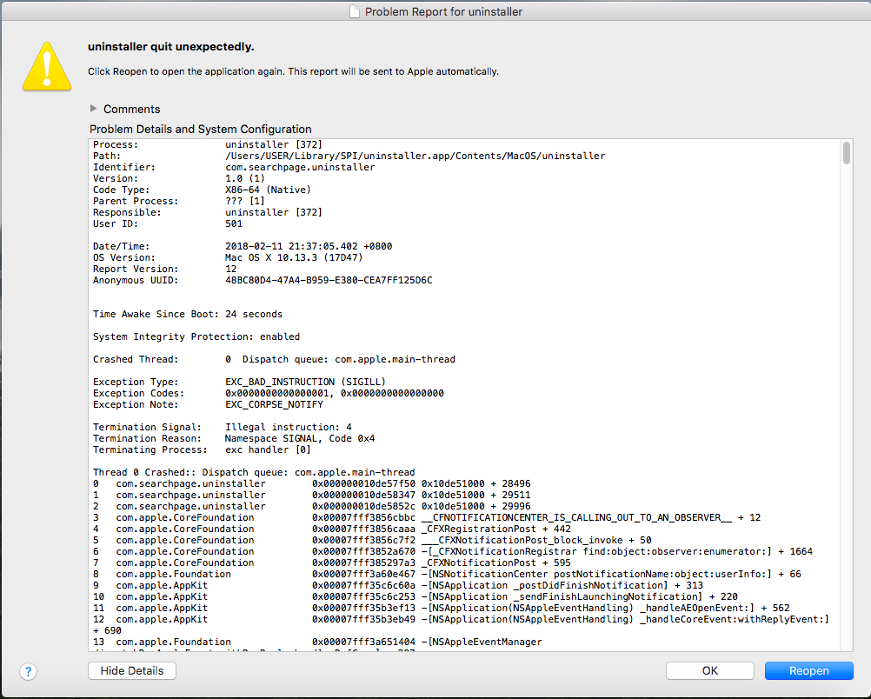Click the 'Exception Codes:' line
The width and height of the screenshot is (871, 699).
(269, 393)
